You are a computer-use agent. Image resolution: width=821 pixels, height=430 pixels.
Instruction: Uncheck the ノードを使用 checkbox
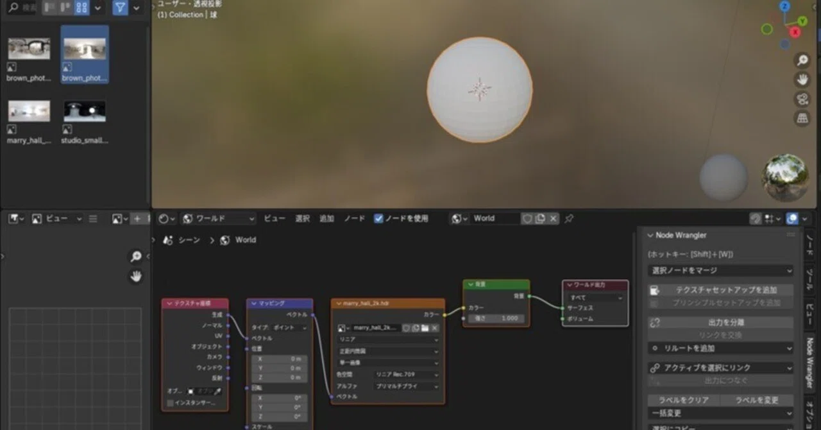coord(378,219)
